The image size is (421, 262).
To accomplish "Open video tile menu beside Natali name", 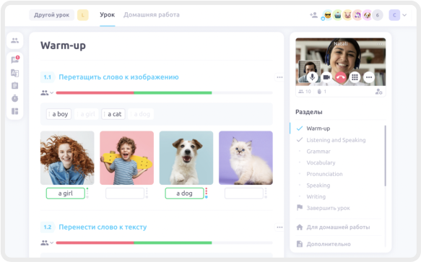I will (x=380, y=44).
